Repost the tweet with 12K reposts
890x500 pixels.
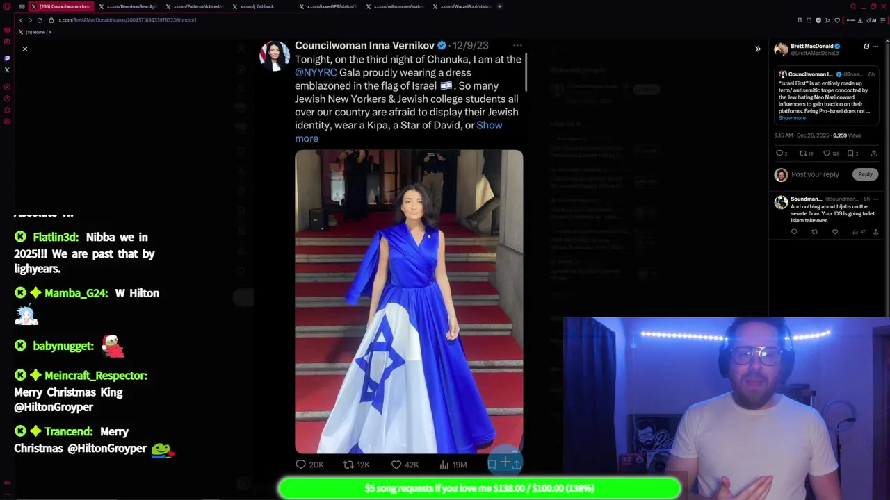click(356, 465)
